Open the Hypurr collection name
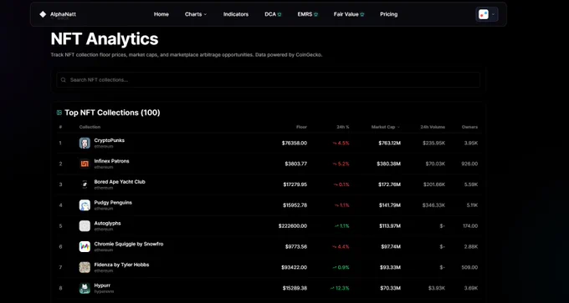This screenshot has width=569, height=303. [x=102, y=285]
